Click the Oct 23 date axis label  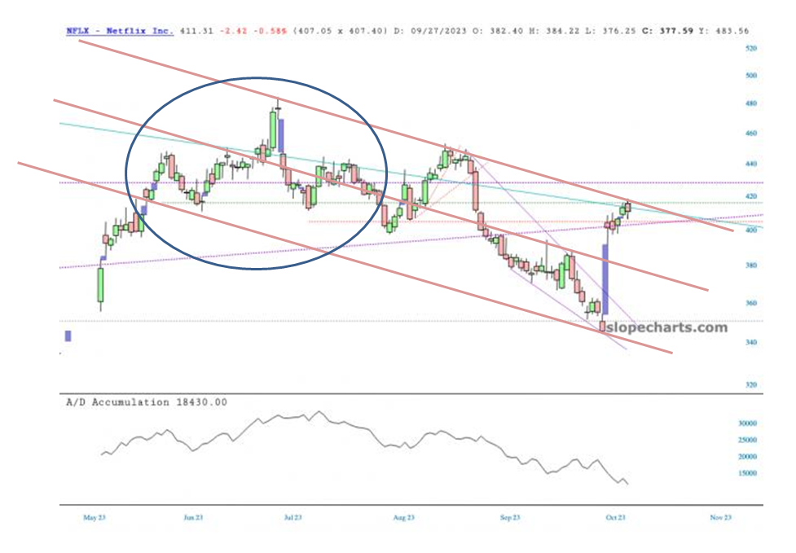(615, 517)
